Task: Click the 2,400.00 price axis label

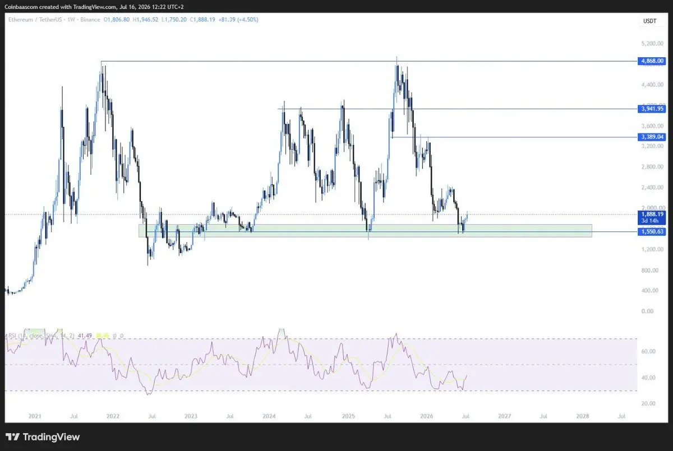Action: click(653, 188)
